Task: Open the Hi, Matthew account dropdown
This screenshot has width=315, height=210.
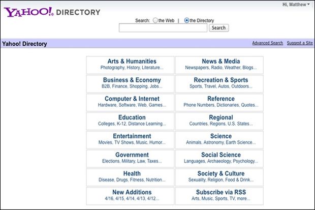Action: pyautogui.click(x=296, y=5)
